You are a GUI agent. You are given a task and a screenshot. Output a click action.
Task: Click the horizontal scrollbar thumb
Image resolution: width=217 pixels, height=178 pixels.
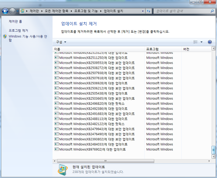pos(106,161)
